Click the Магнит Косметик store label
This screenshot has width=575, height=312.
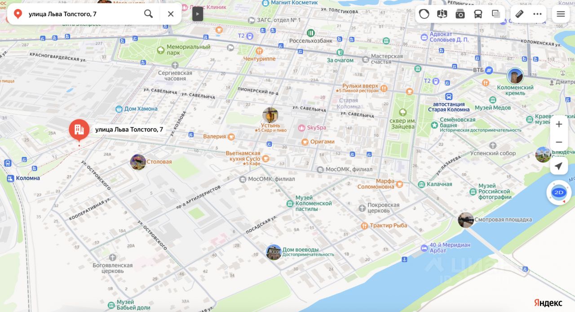(295, 3)
